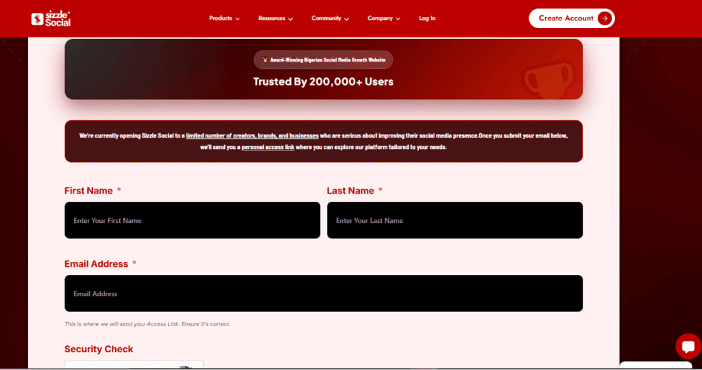Click the award medal icon in the badge
The width and height of the screenshot is (702, 370).
coord(265,60)
